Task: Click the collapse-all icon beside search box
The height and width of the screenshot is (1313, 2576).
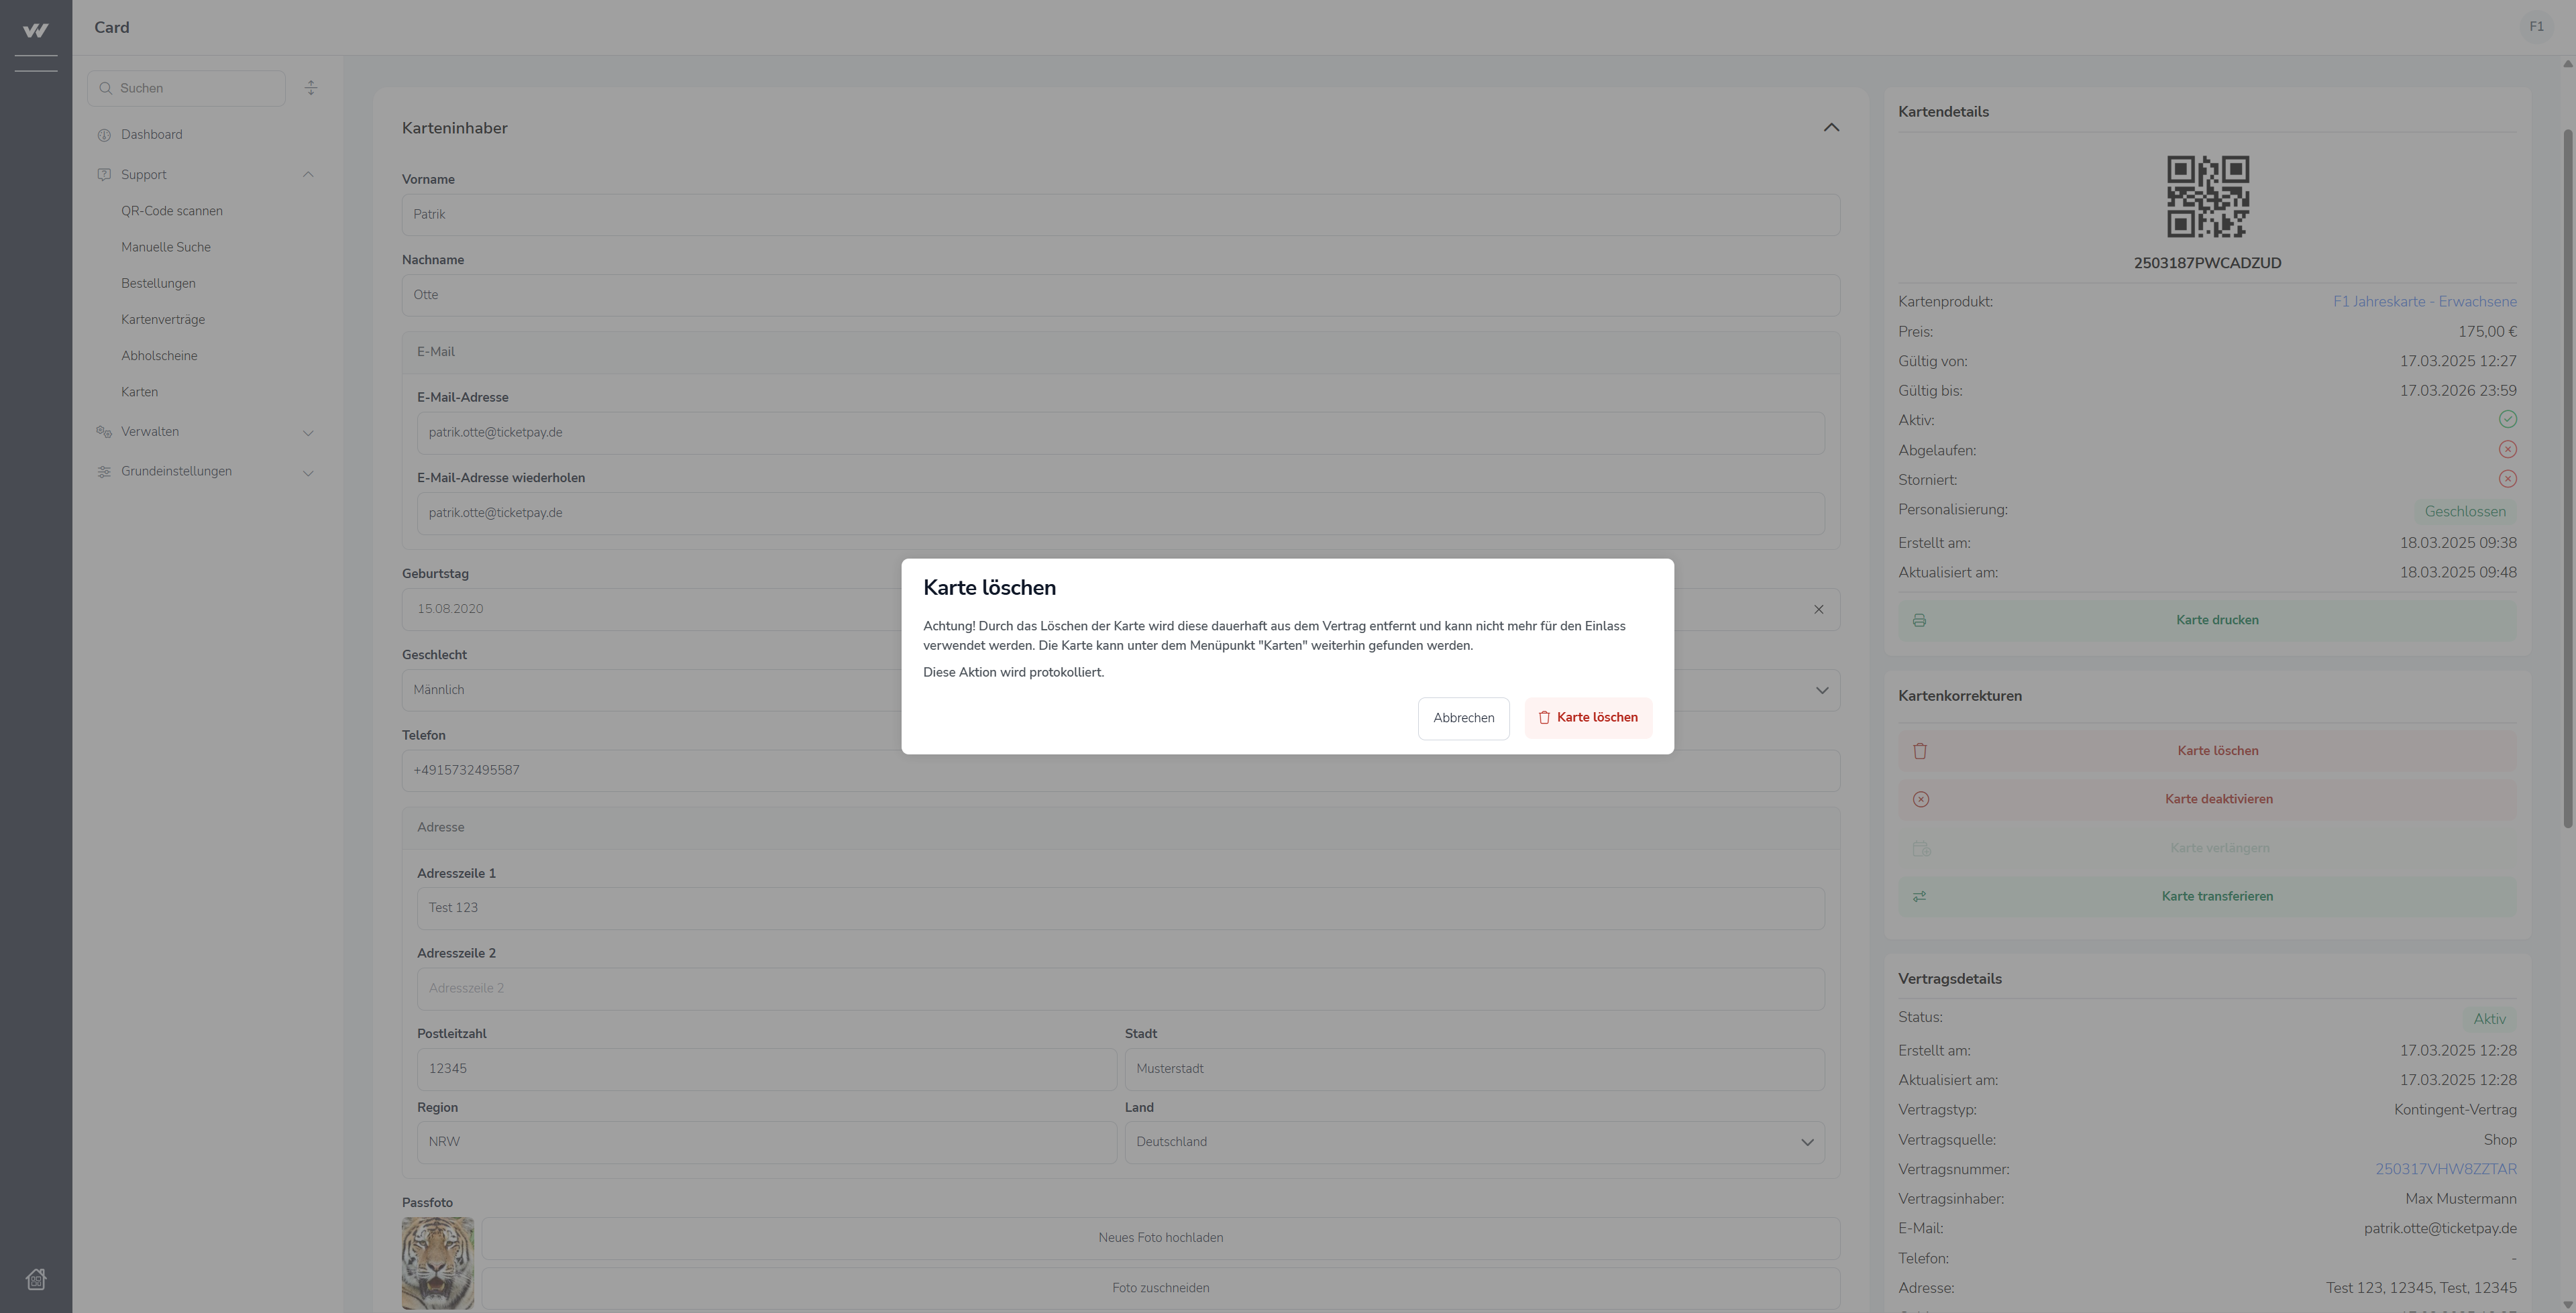Action: (311, 88)
